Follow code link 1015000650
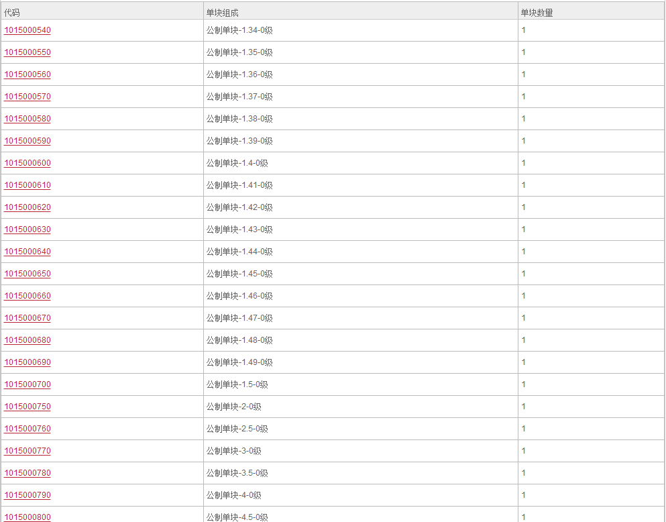666x522 pixels. pyautogui.click(x=27, y=274)
